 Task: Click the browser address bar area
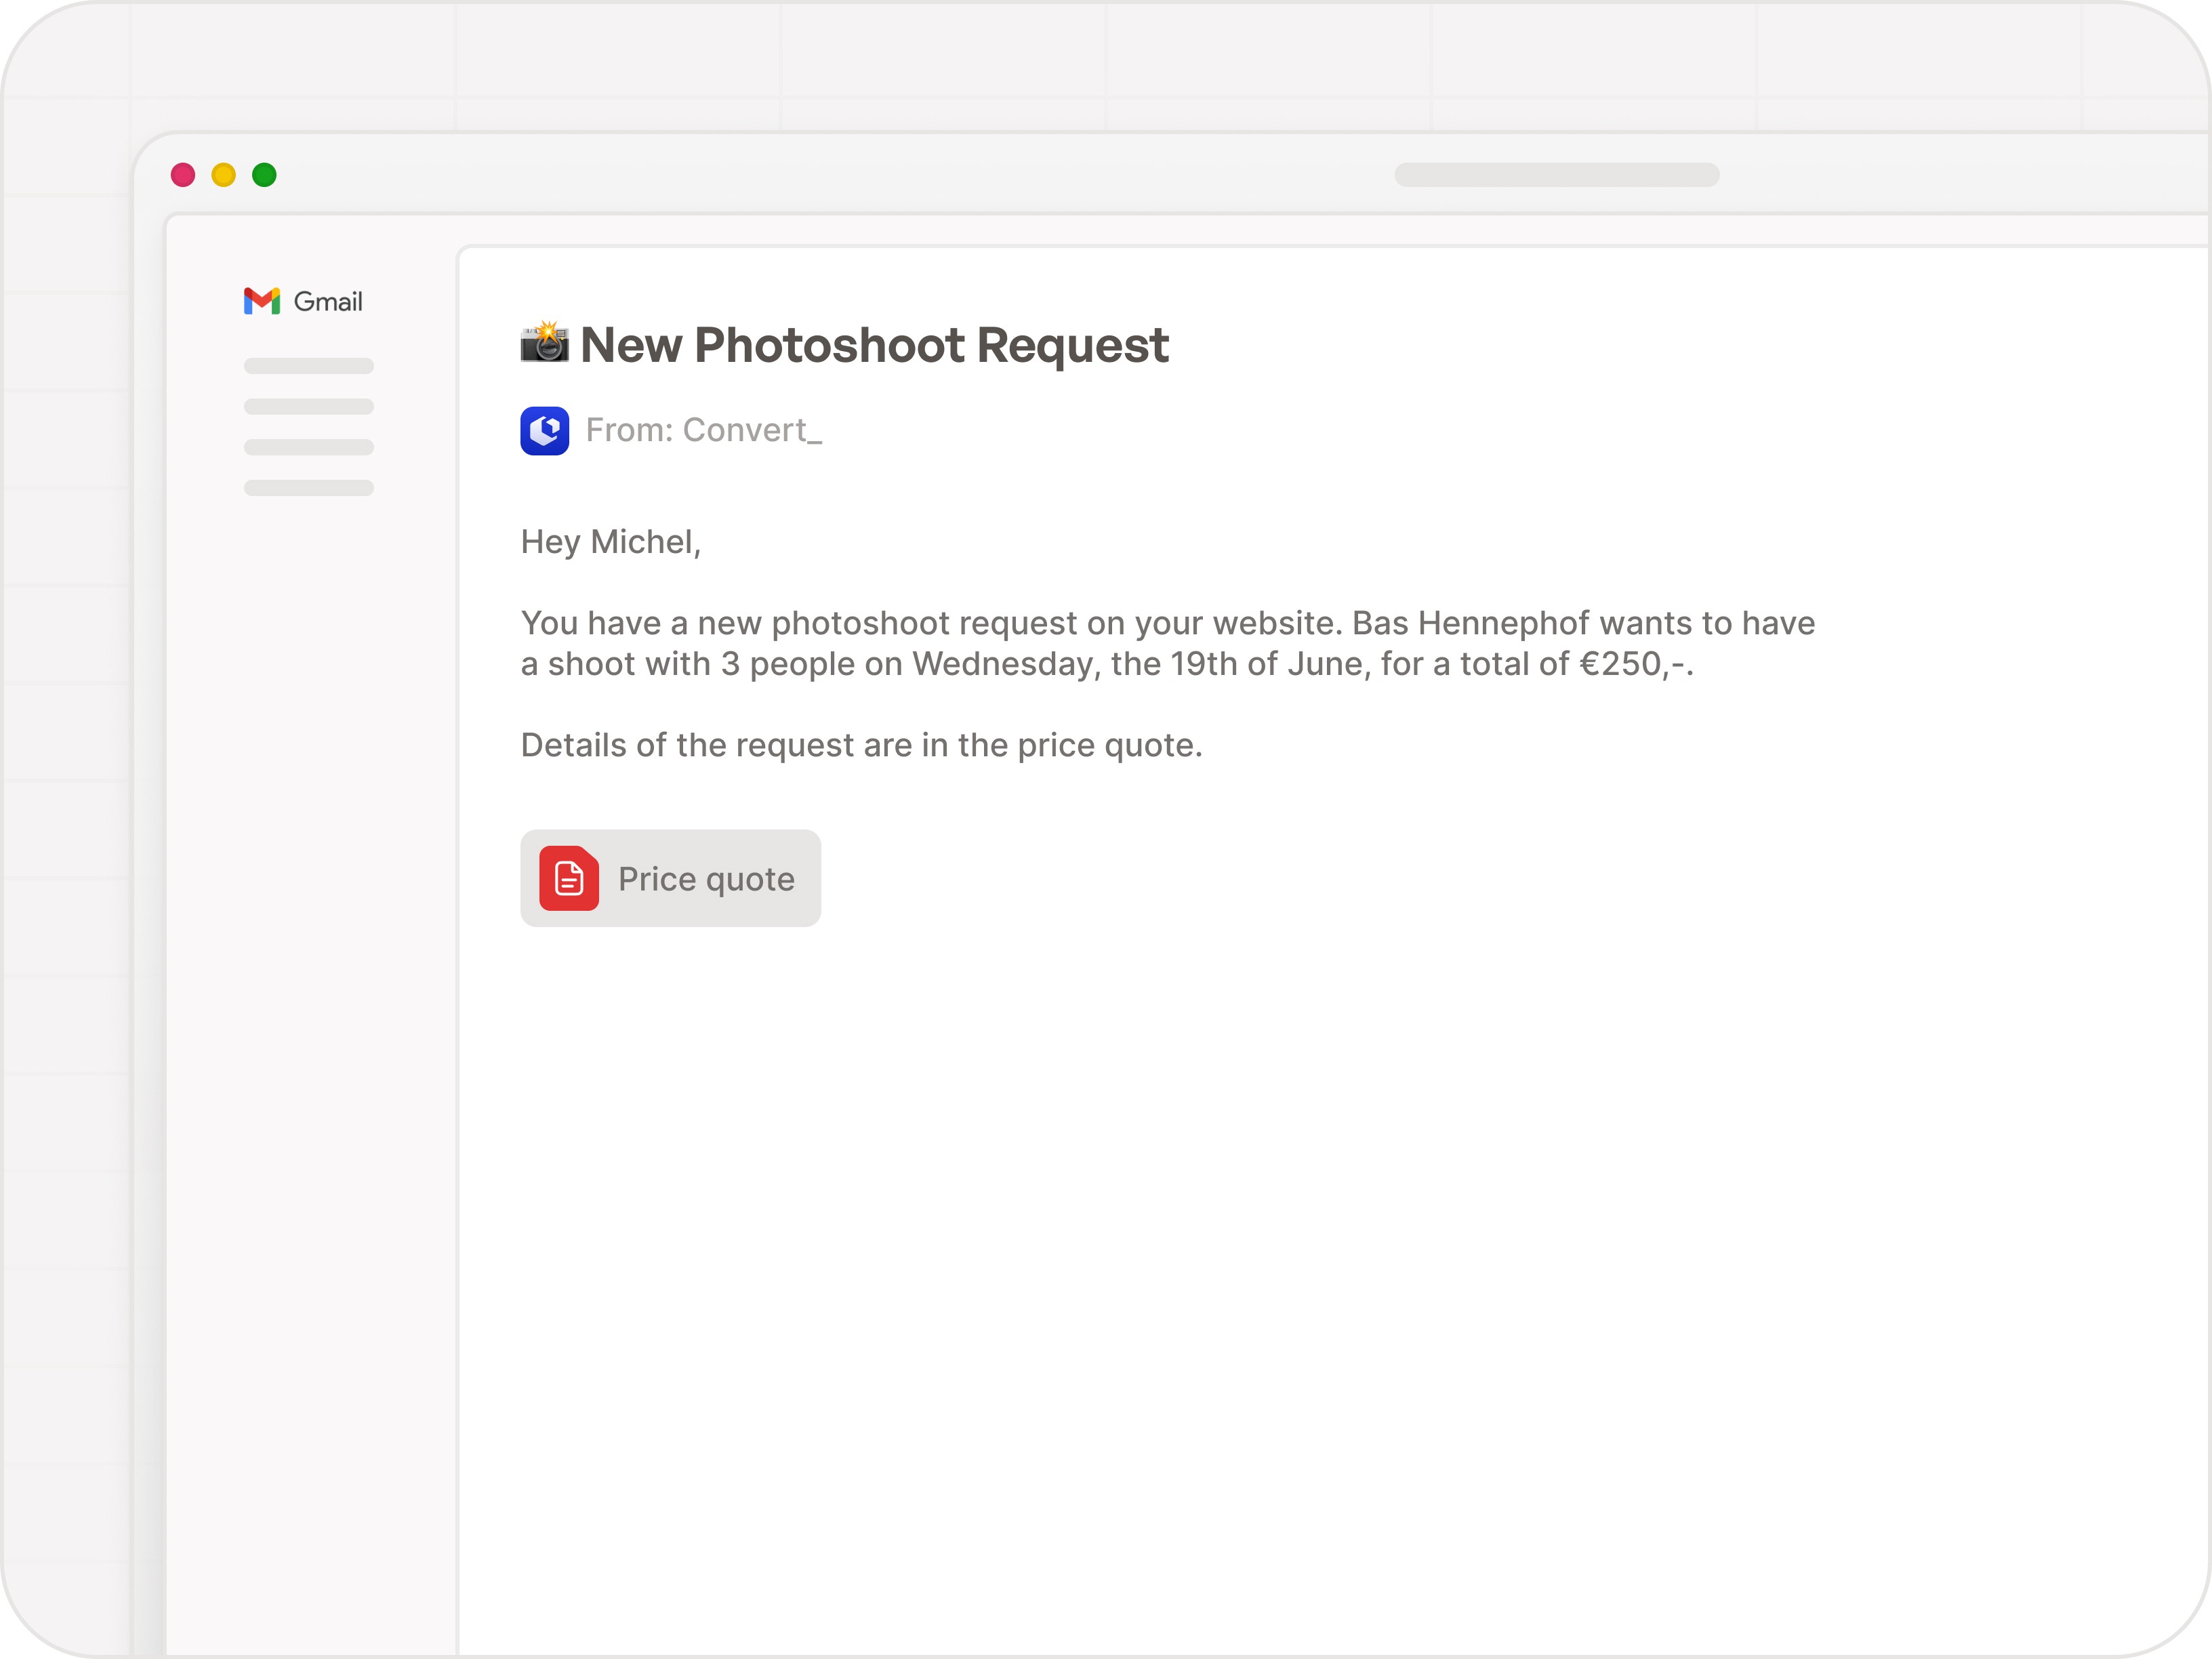pyautogui.click(x=1557, y=174)
